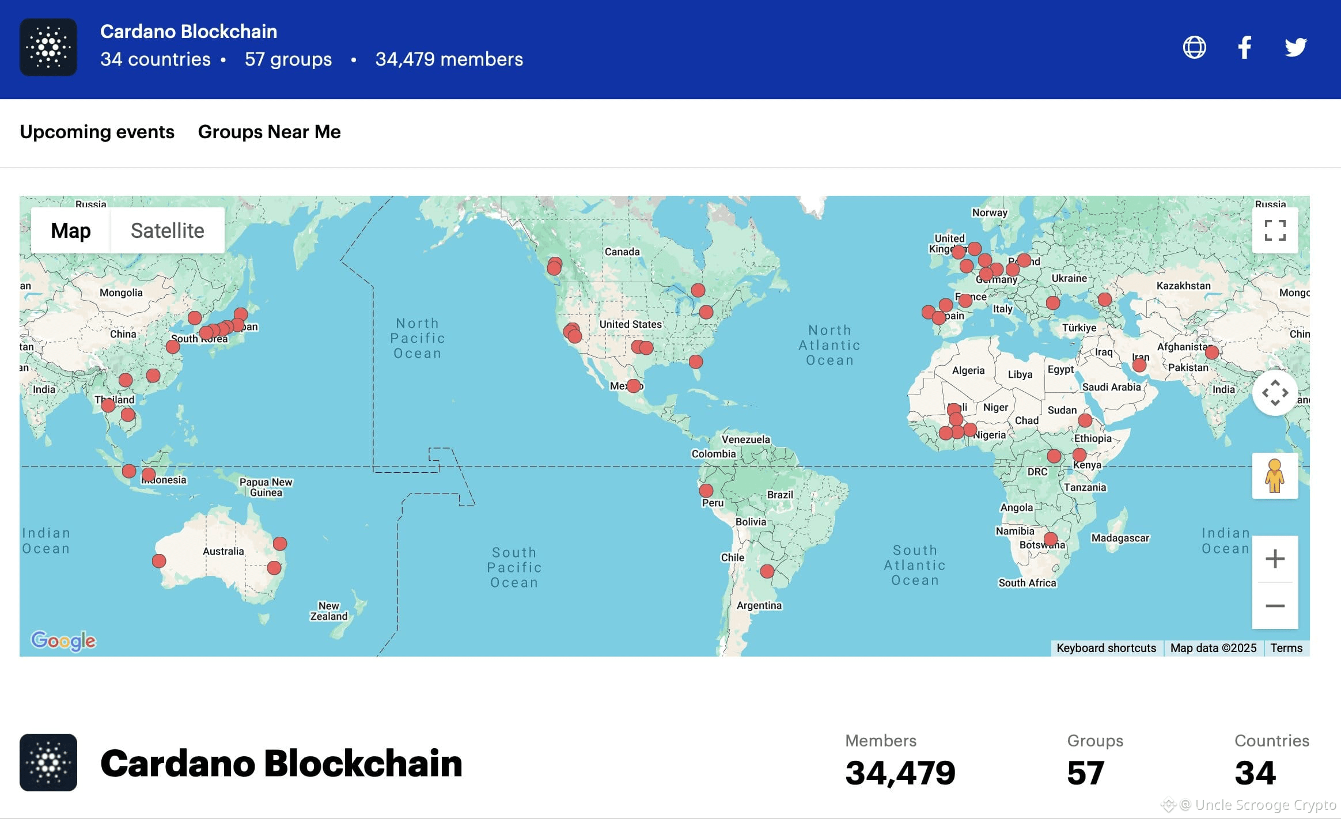Click the Cardano logo in header
The image size is (1341, 819).
point(48,47)
